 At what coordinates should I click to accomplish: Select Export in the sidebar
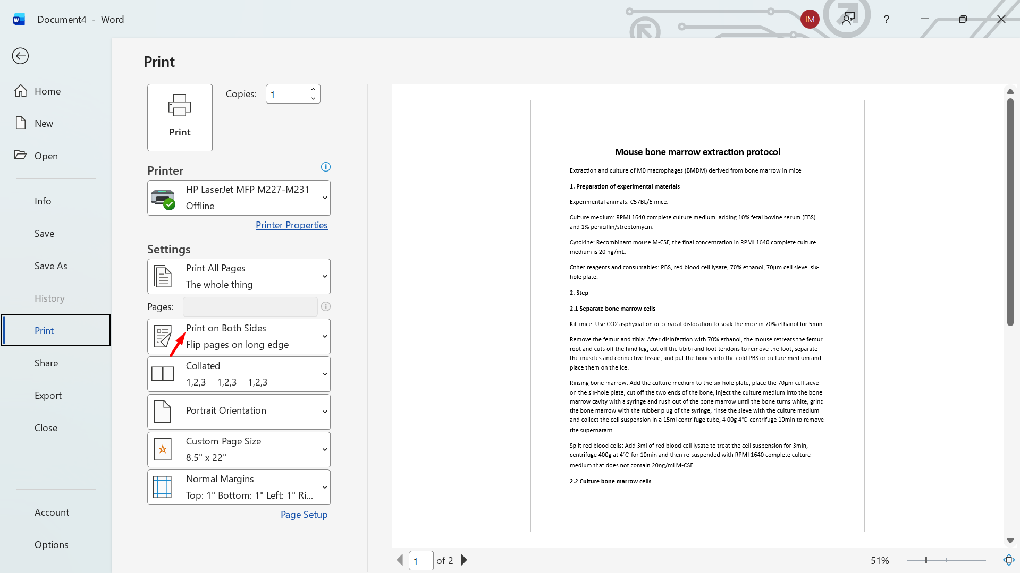click(56, 395)
